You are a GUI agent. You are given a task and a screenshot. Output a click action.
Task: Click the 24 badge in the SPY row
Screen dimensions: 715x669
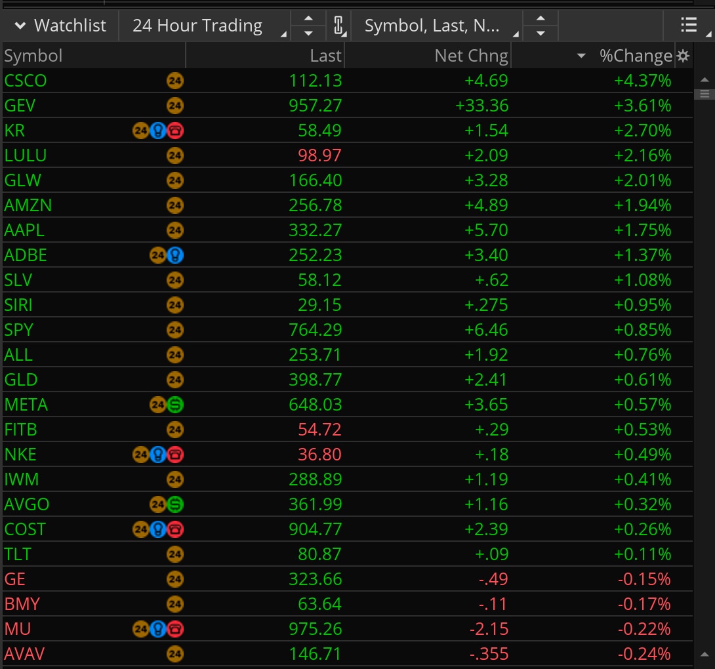[x=174, y=330]
